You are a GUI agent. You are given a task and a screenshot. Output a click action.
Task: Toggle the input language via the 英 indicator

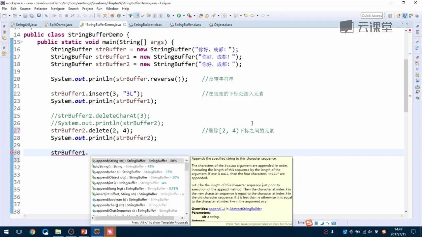316,223
